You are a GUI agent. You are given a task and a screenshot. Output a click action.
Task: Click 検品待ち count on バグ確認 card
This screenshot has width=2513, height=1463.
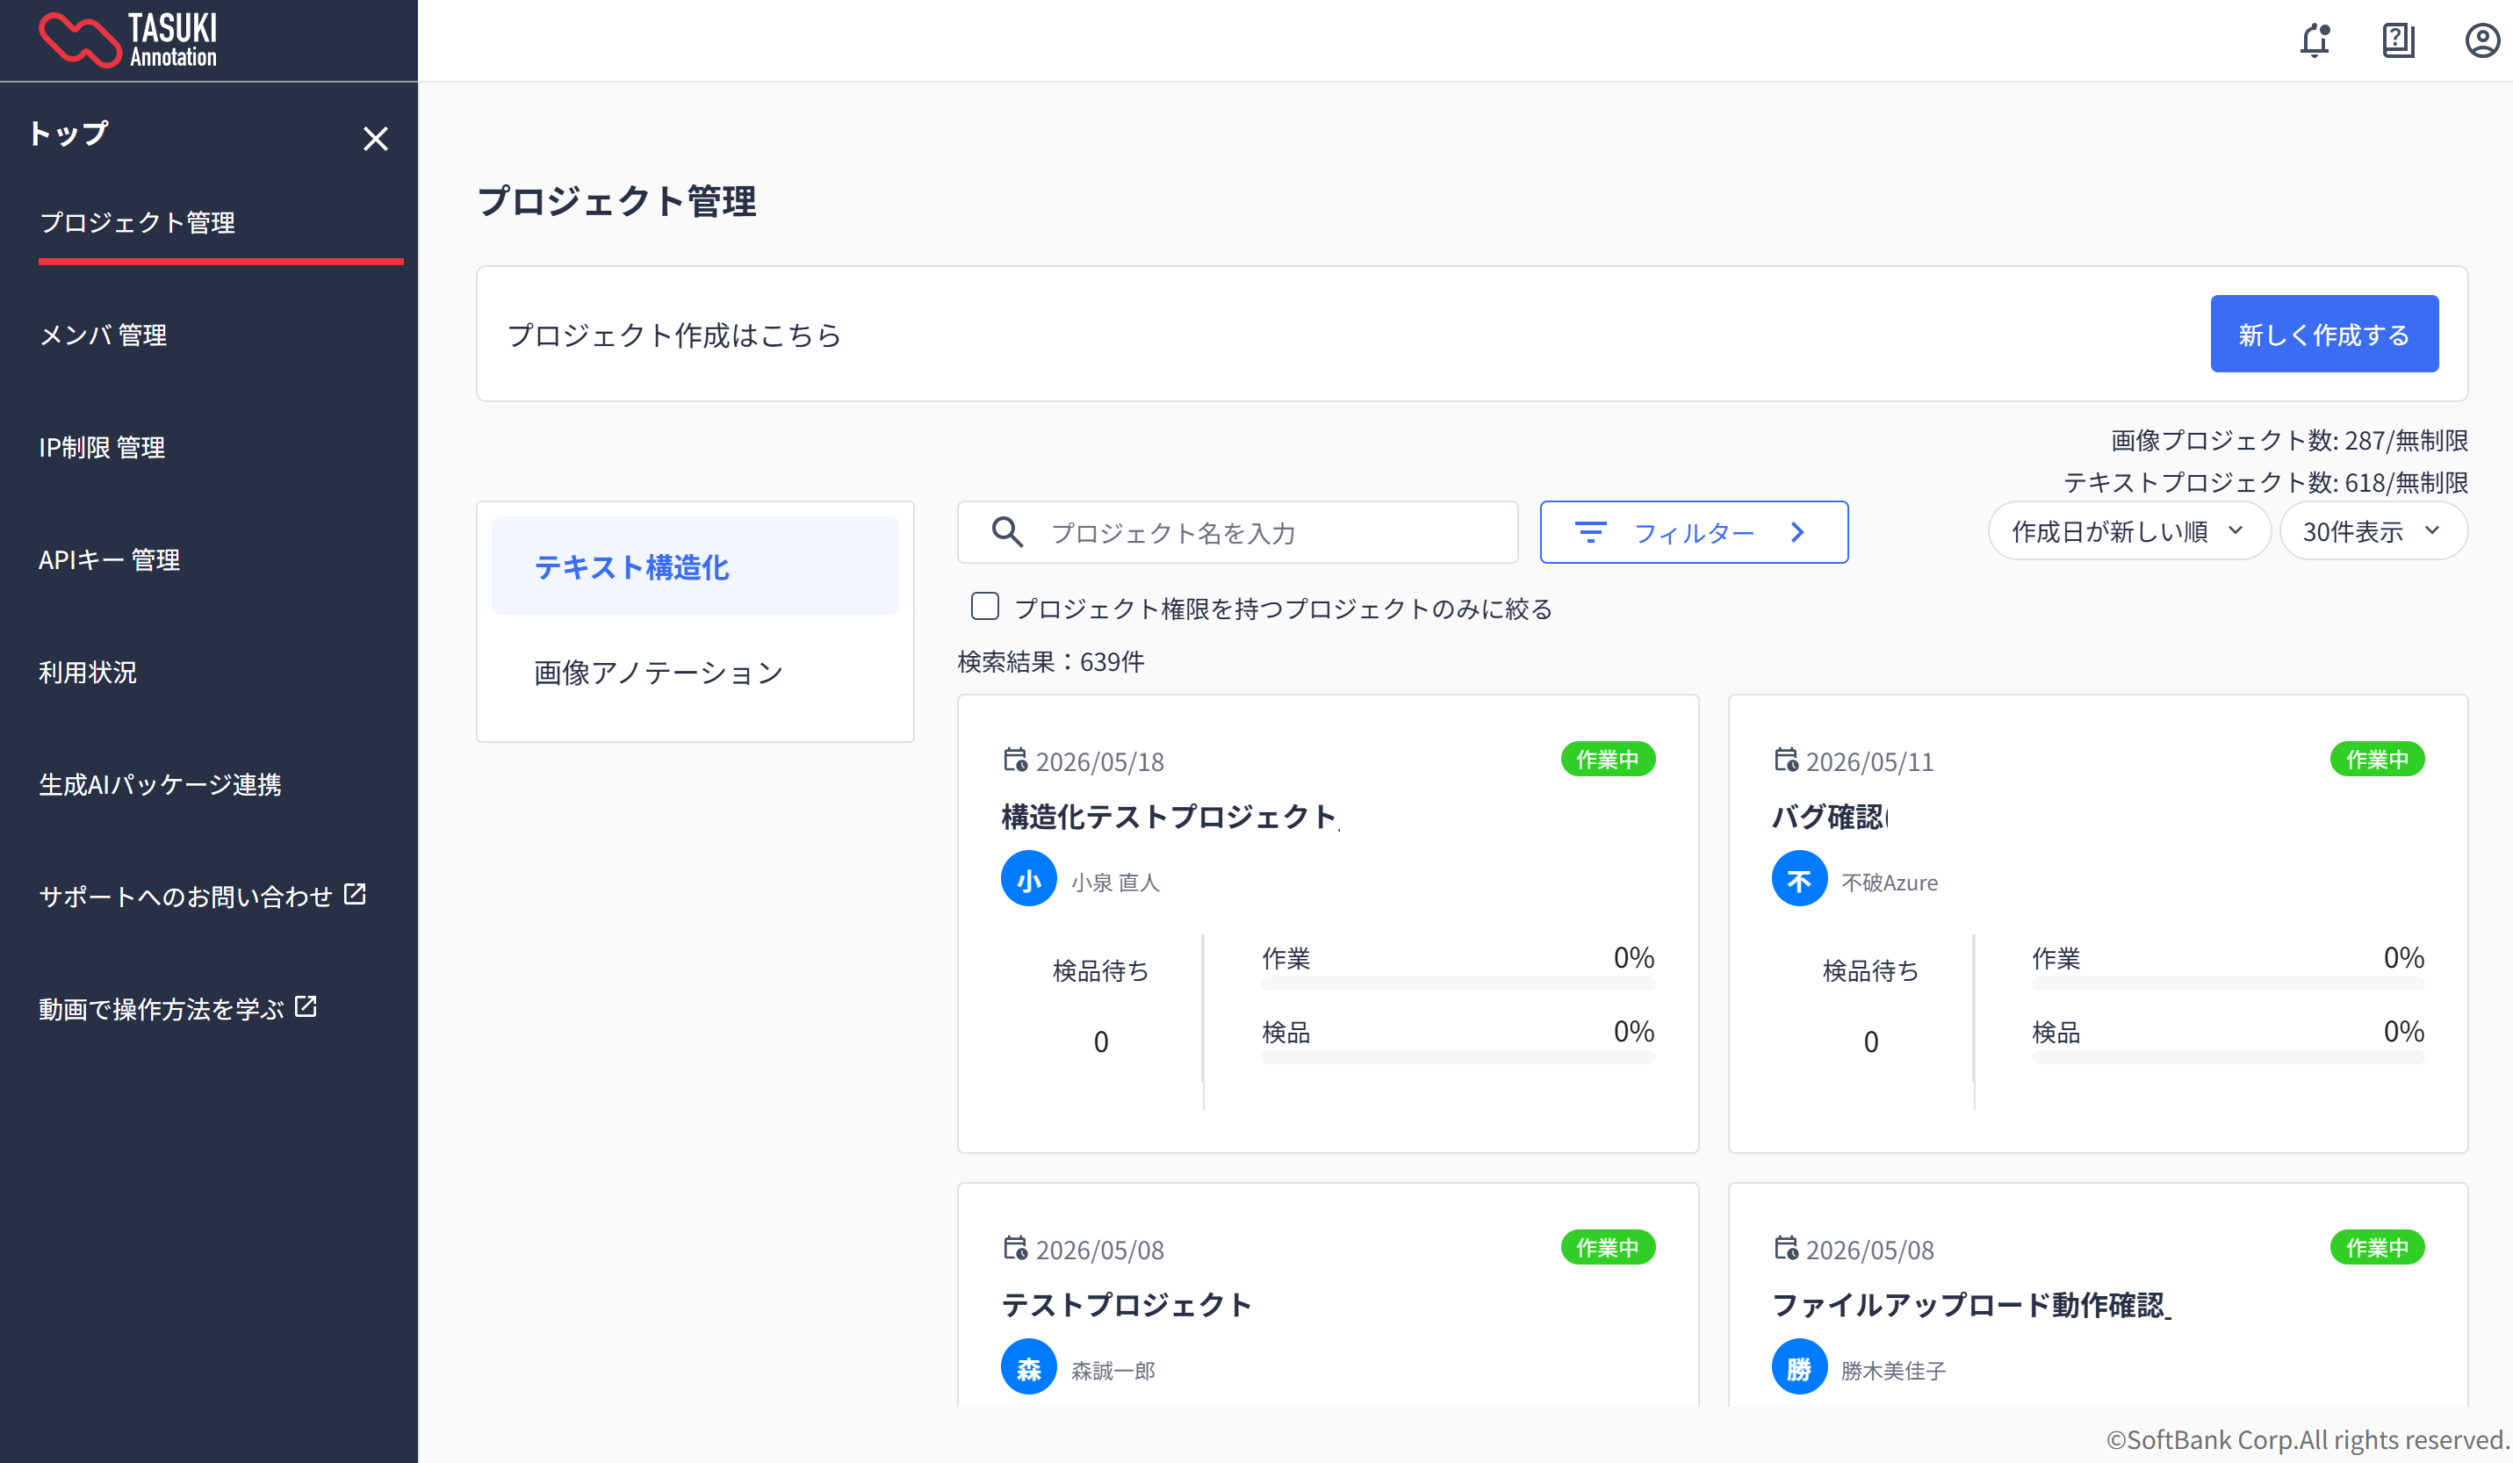pyautogui.click(x=1871, y=1041)
